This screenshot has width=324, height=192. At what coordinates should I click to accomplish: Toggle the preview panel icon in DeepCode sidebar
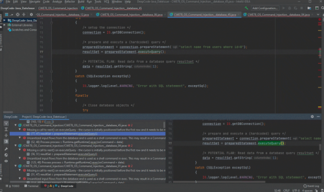tap(6, 142)
